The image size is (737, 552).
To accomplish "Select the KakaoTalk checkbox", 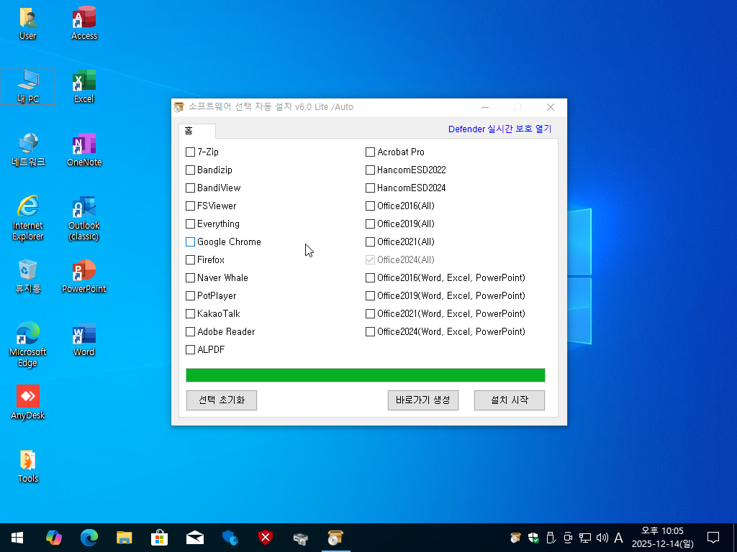I will tap(190, 313).
